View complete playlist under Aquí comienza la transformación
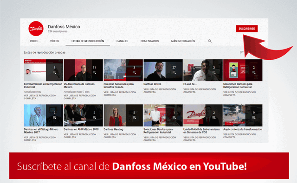Viewport: 297px width, 183px height. (239, 136)
